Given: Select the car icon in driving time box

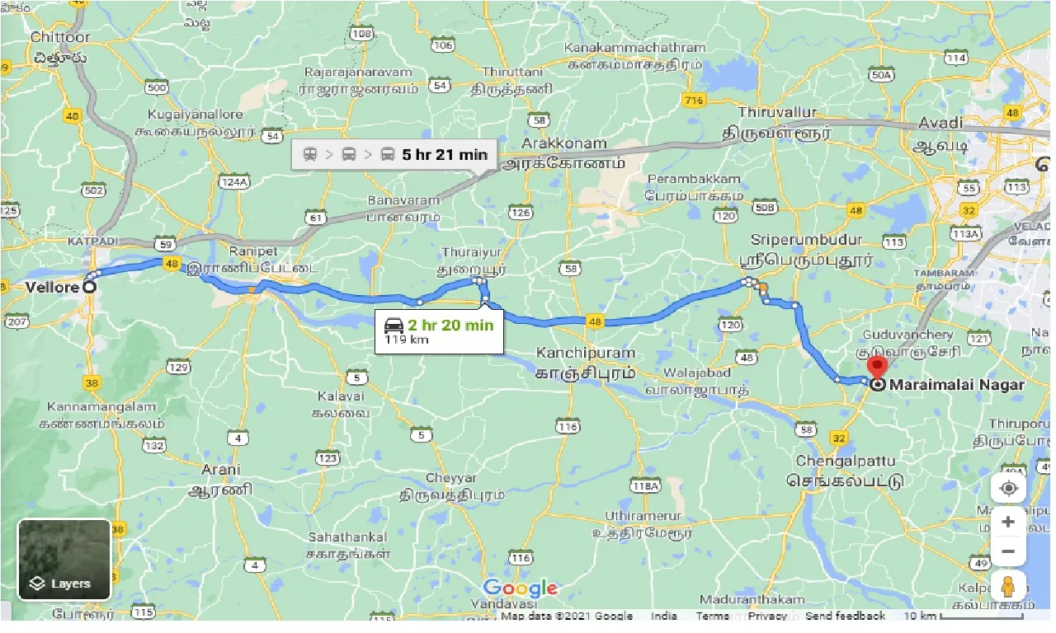Looking at the screenshot, I should (x=394, y=324).
